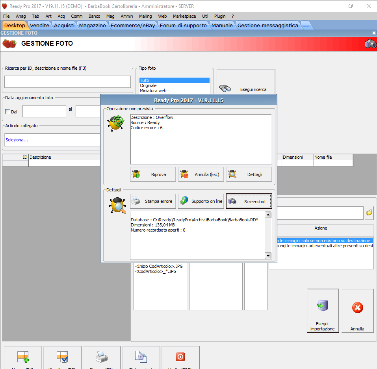
Task: Open the Manuale tab
Action: 222,26
